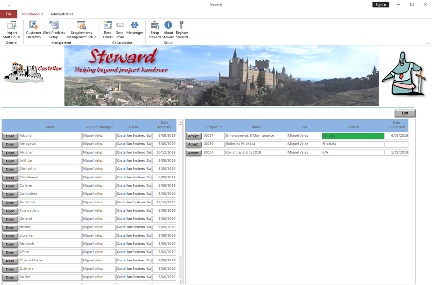Click the project list scroll up arrow
432x285 pixels.
pyautogui.click(x=181, y=122)
